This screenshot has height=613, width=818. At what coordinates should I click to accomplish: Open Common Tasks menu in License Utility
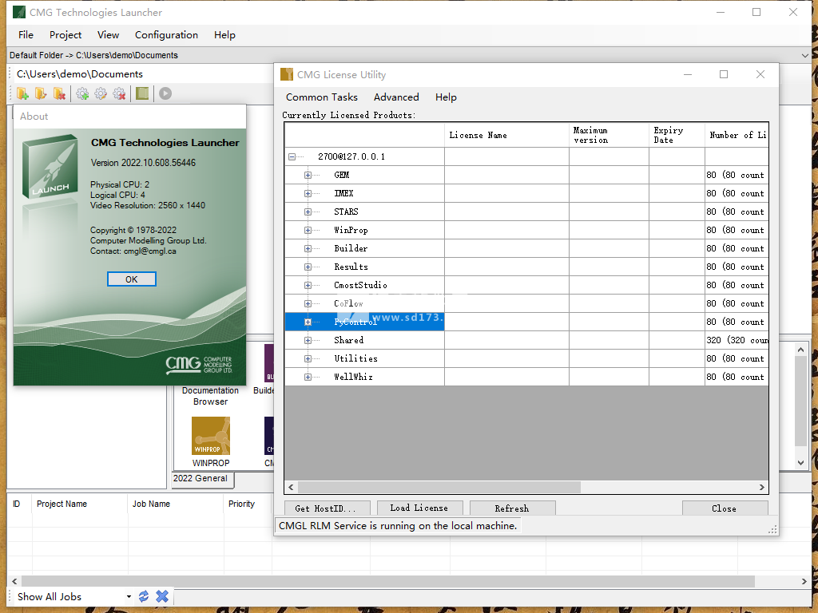point(321,97)
